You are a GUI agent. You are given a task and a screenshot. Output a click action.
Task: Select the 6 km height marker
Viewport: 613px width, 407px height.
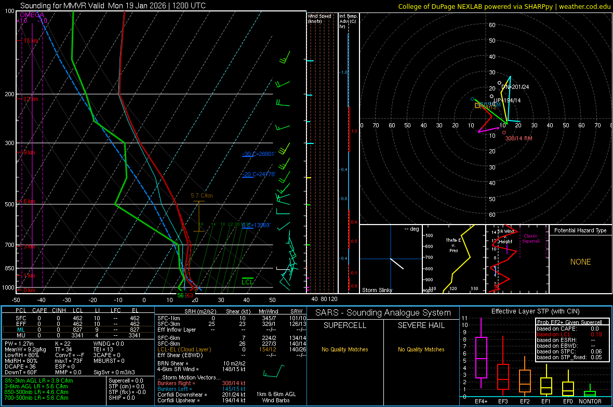[29, 201]
